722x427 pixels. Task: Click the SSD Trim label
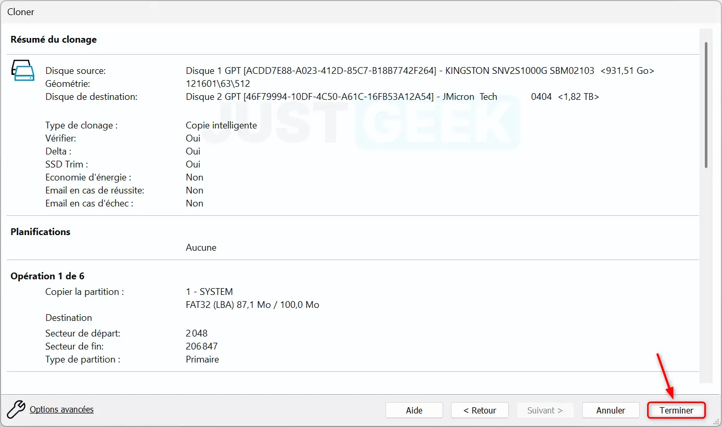(67, 164)
